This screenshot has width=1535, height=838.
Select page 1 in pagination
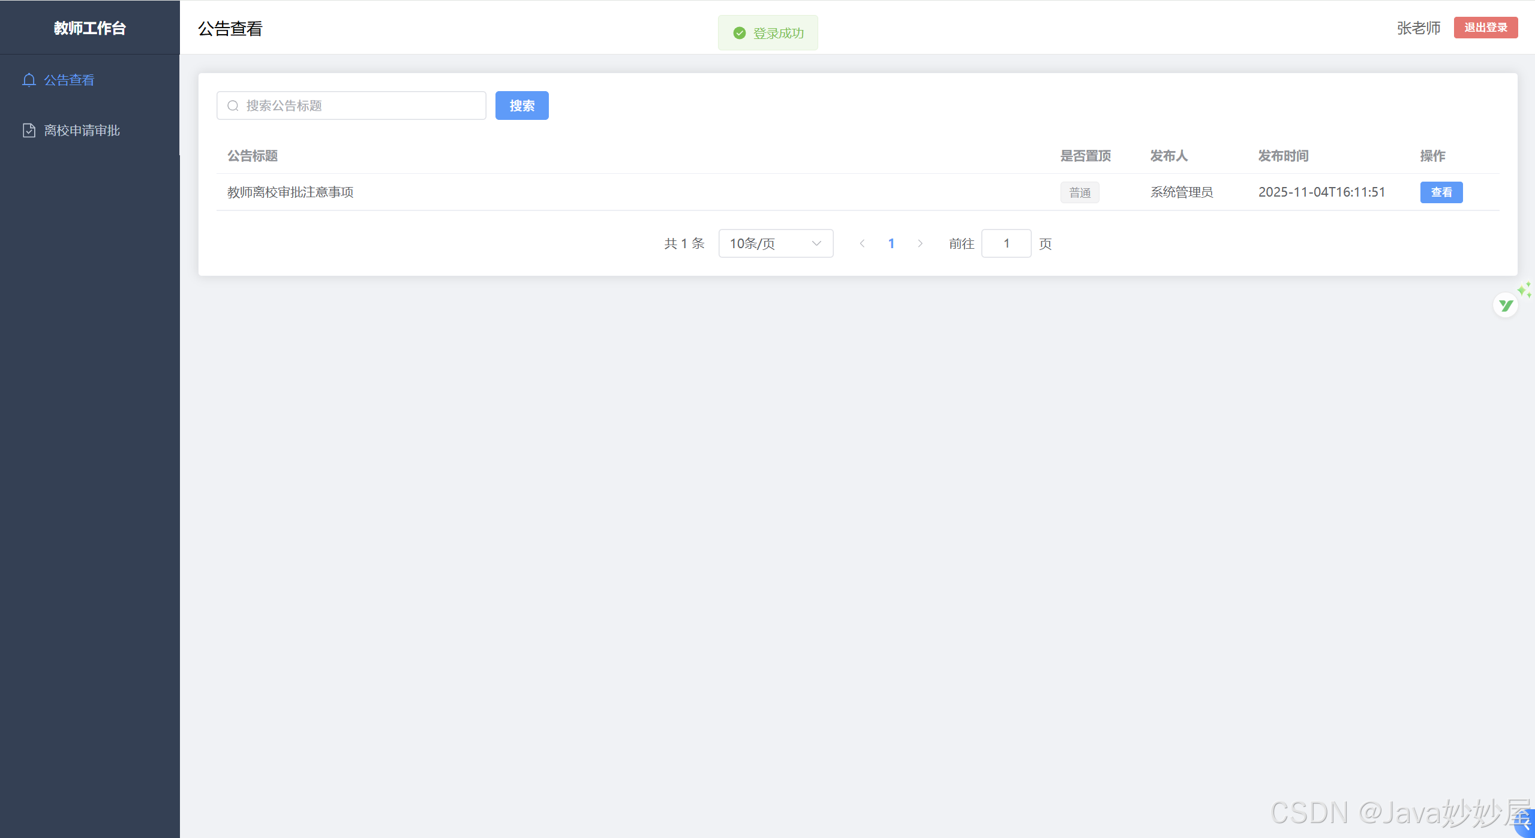pyautogui.click(x=891, y=243)
